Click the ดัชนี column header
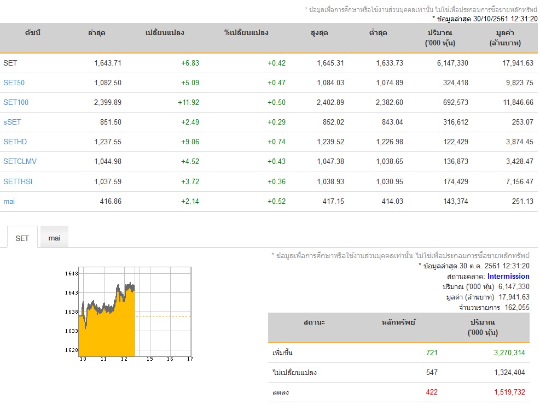Image resolution: width=540 pixels, height=411 pixels. click(x=33, y=33)
